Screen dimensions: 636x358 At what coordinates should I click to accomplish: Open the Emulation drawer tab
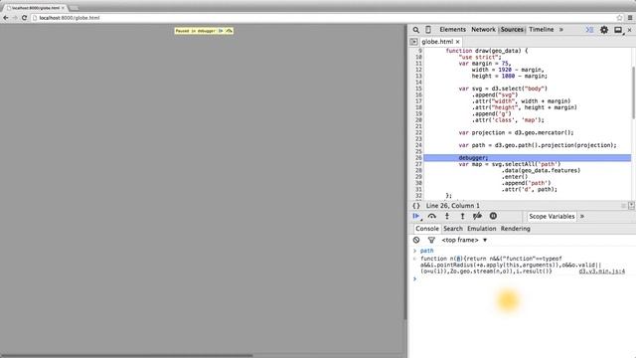[481, 229]
